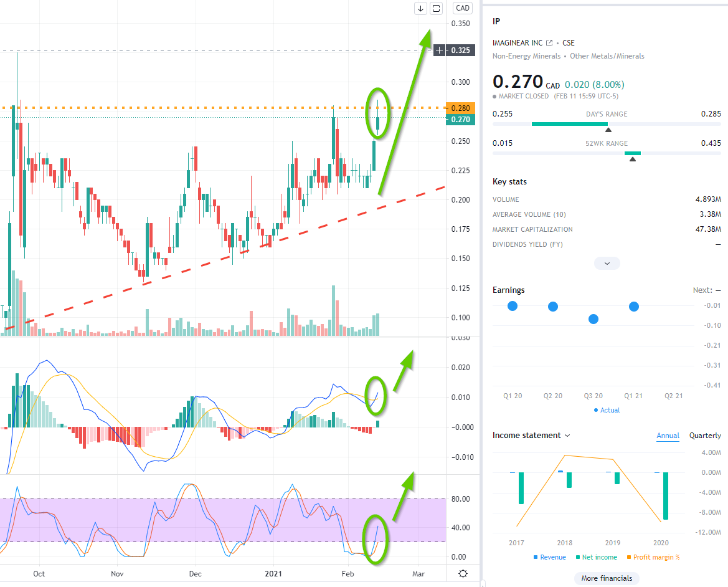Click the plus icon at 0.325
Viewport: 728px width, 587px height.
click(x=440, y=50)
